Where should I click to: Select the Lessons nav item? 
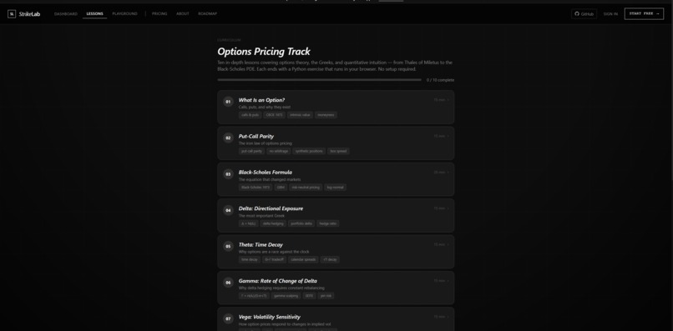[95, 14]
